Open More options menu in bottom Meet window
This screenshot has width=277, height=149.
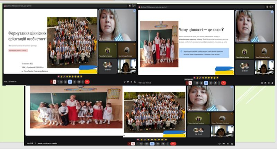168,144
